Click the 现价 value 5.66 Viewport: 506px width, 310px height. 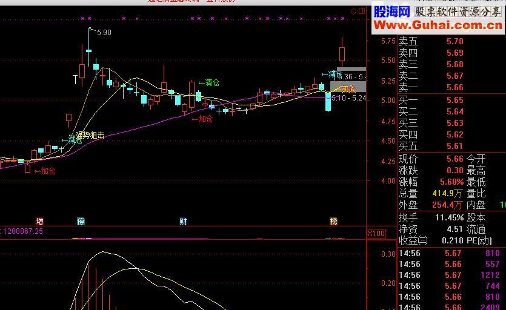(x=455, y=159)
